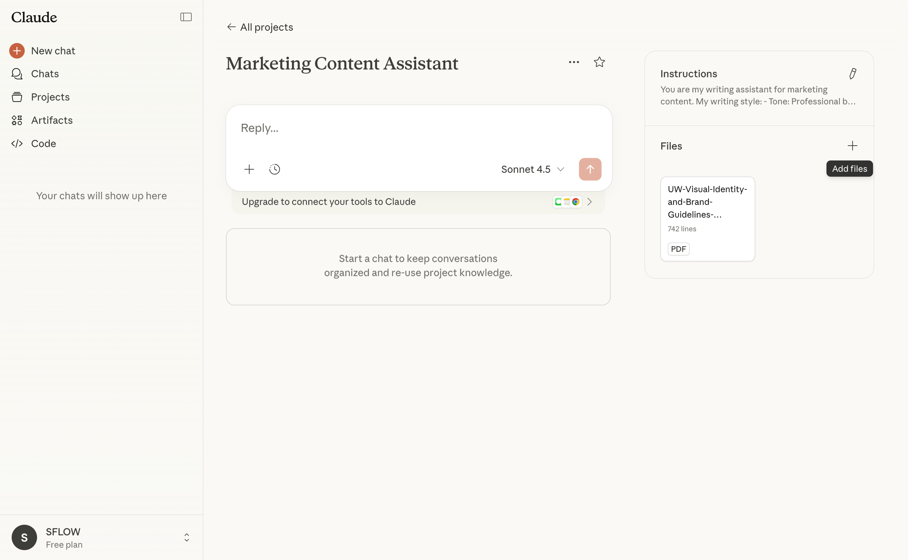The width and height of the screenshot is (908, 560).
Task: Open the Sonnet 4.5 model dropdown
Action: pyautogui.click(x=532, y=170)
